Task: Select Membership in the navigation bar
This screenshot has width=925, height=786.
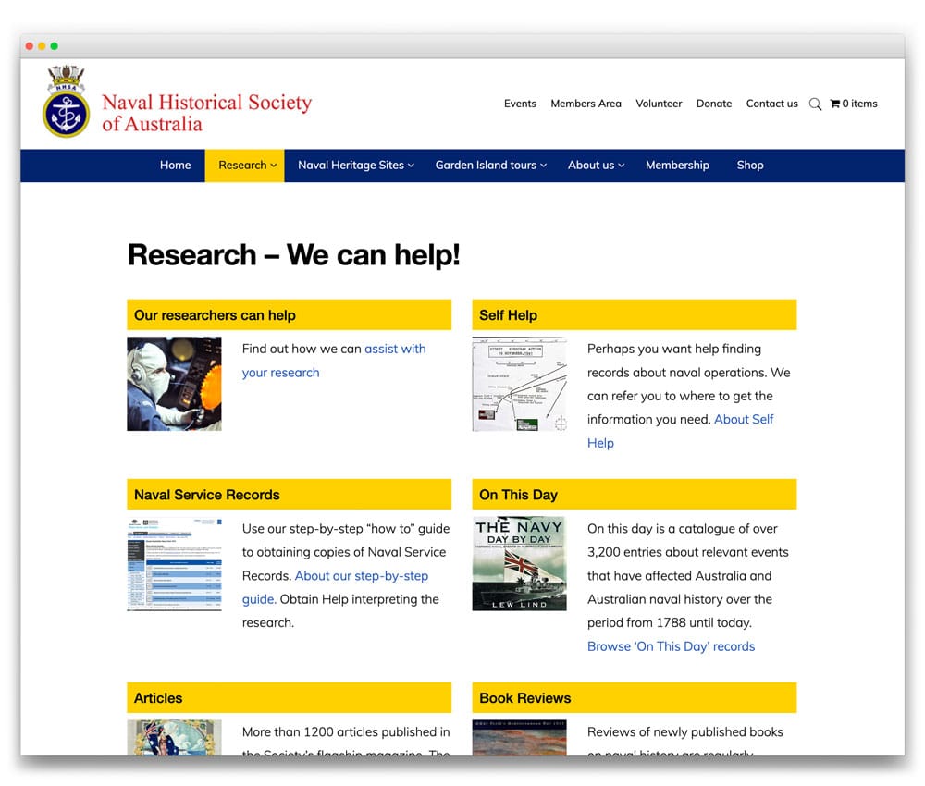Action: tap(677, 166)
